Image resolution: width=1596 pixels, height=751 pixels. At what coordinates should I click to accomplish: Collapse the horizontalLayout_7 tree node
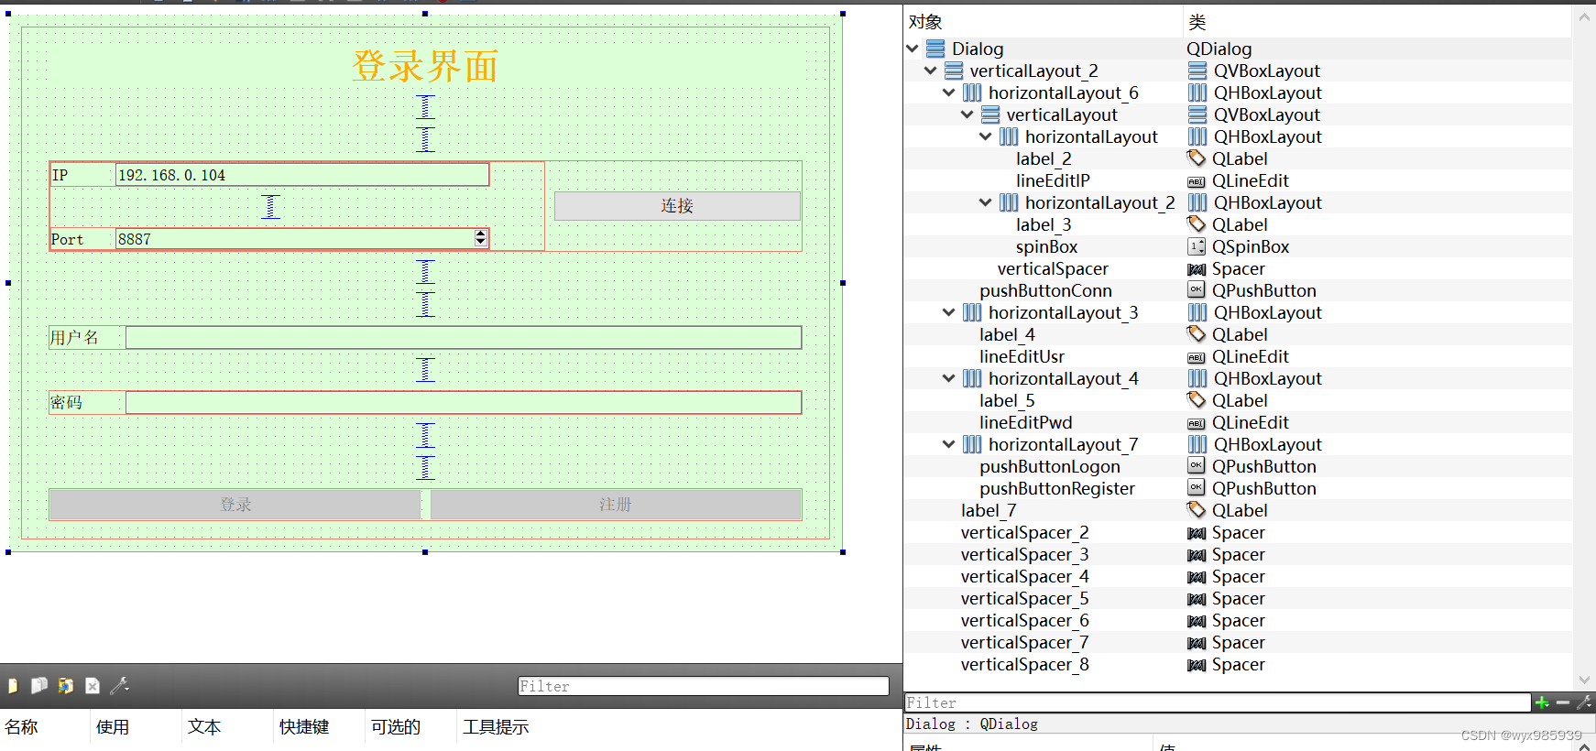949,444
